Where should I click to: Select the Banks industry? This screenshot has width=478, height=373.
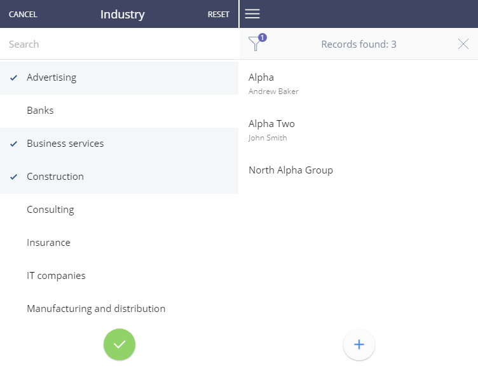(x=119, y=111)
